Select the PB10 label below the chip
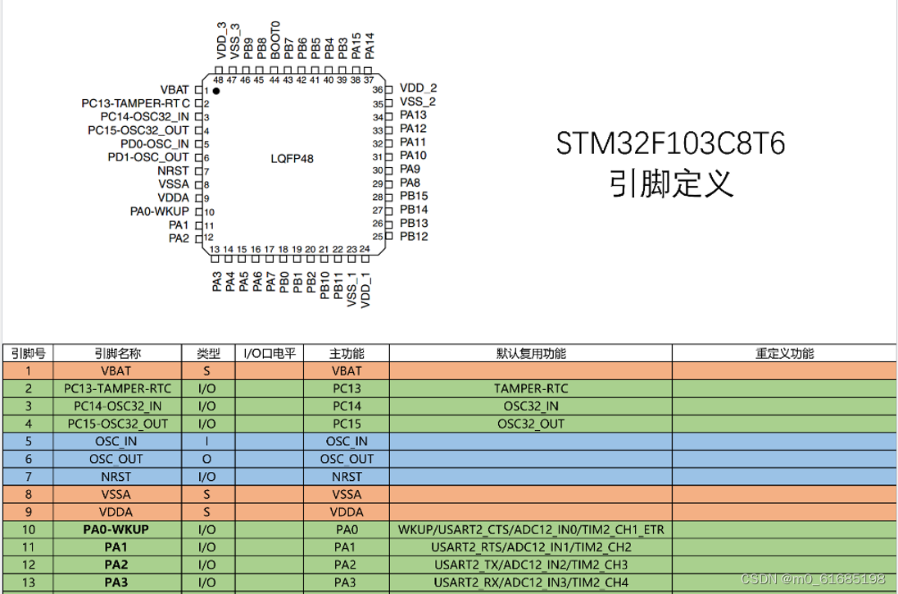The height and width of the screenshot is (594, 898). (x=324, y=286)
